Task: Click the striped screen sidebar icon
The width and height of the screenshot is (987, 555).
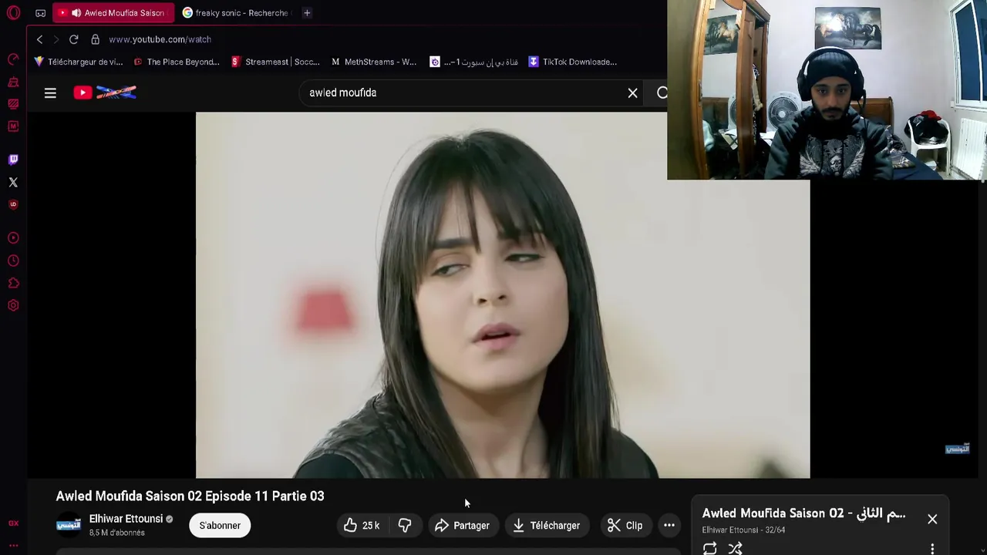Action: coord(13,104)
